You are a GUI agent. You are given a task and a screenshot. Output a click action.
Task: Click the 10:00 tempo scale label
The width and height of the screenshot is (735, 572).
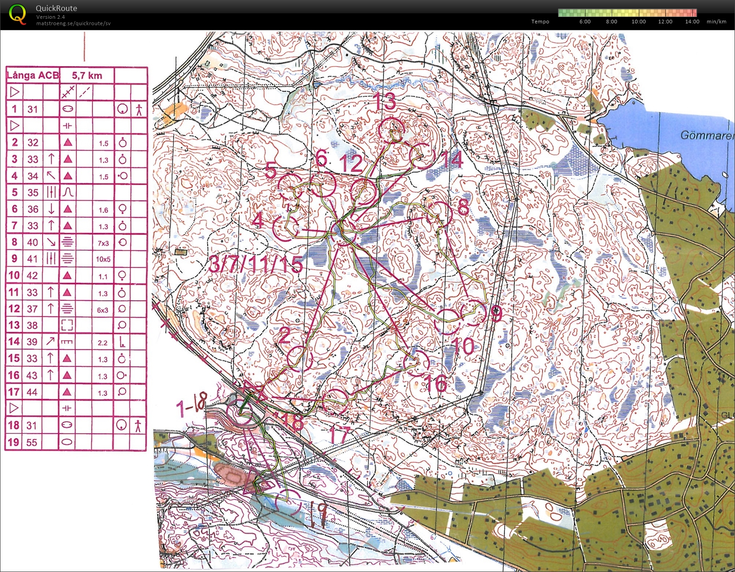(x=639, y=22)
